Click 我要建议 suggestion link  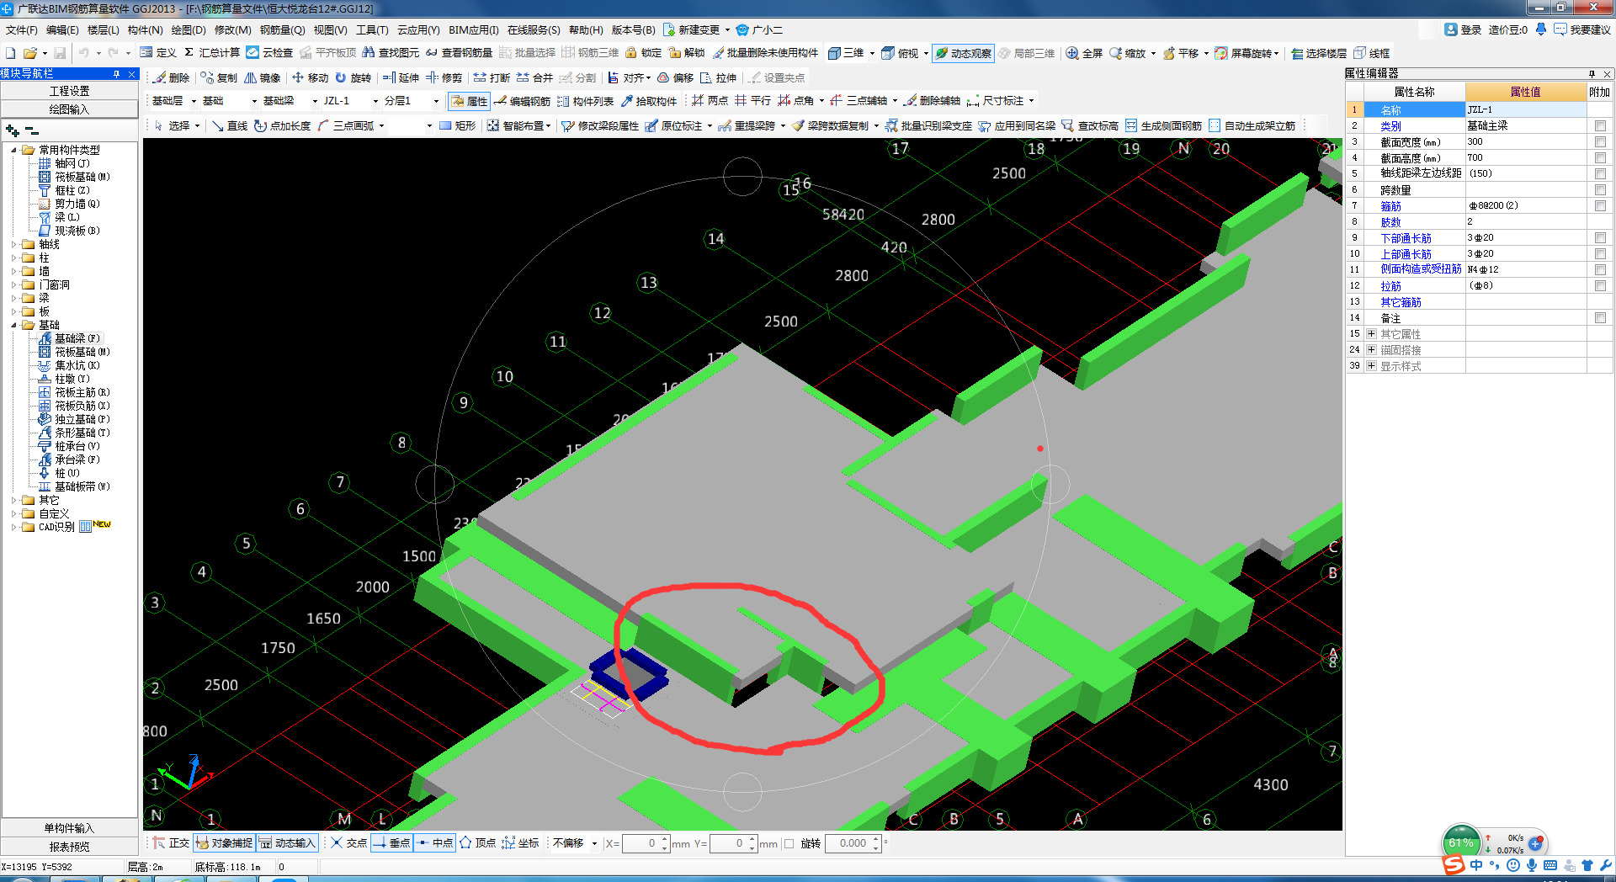1582,29
